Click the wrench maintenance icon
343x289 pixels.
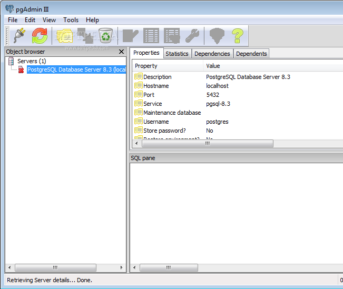pos(192,36)
